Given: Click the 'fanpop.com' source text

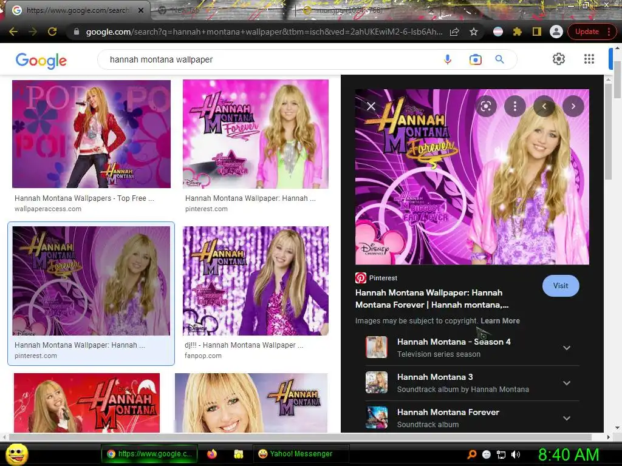Looking at the screenshot, I should pyautogui.click(x=203, y=356).
